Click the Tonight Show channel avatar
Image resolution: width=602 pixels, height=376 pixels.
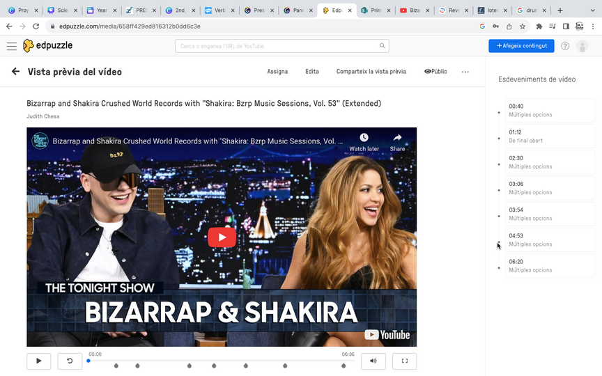(40, 141)
